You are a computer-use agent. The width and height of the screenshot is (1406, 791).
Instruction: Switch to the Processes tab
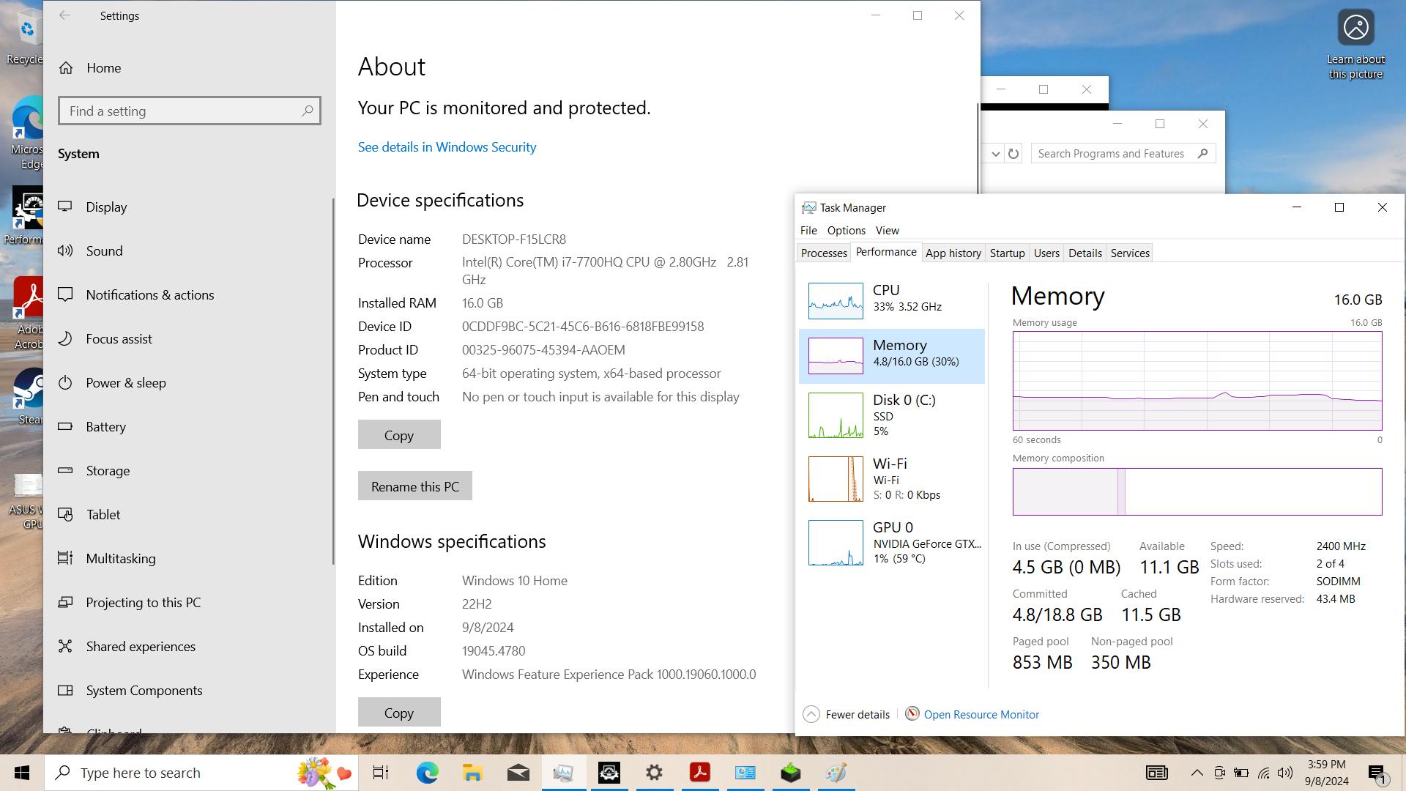pyautogui.click(x=824, y=253)
